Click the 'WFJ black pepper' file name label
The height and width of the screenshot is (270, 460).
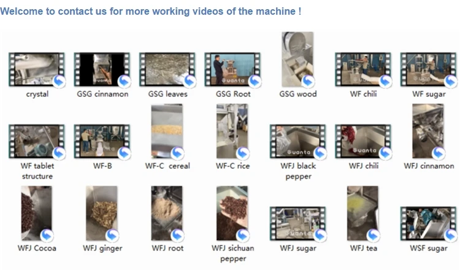click(x=298, y=171)
